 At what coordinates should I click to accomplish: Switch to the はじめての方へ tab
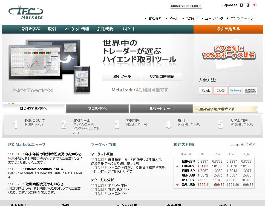(33, 109)
